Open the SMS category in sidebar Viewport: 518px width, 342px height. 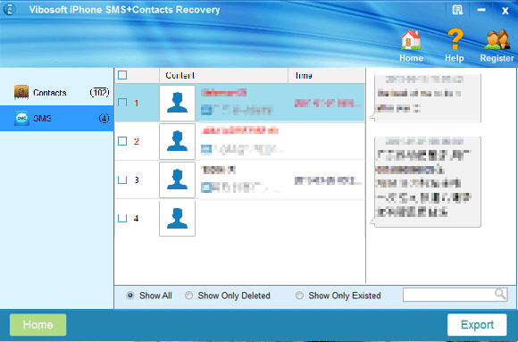click(57, 118)
